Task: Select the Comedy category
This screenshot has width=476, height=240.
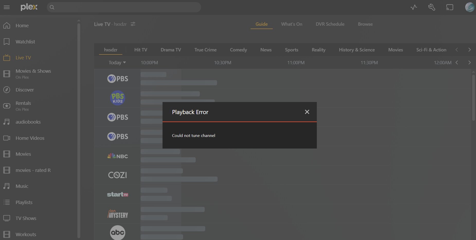Action: pyautogui.click(x=238, y=50)
